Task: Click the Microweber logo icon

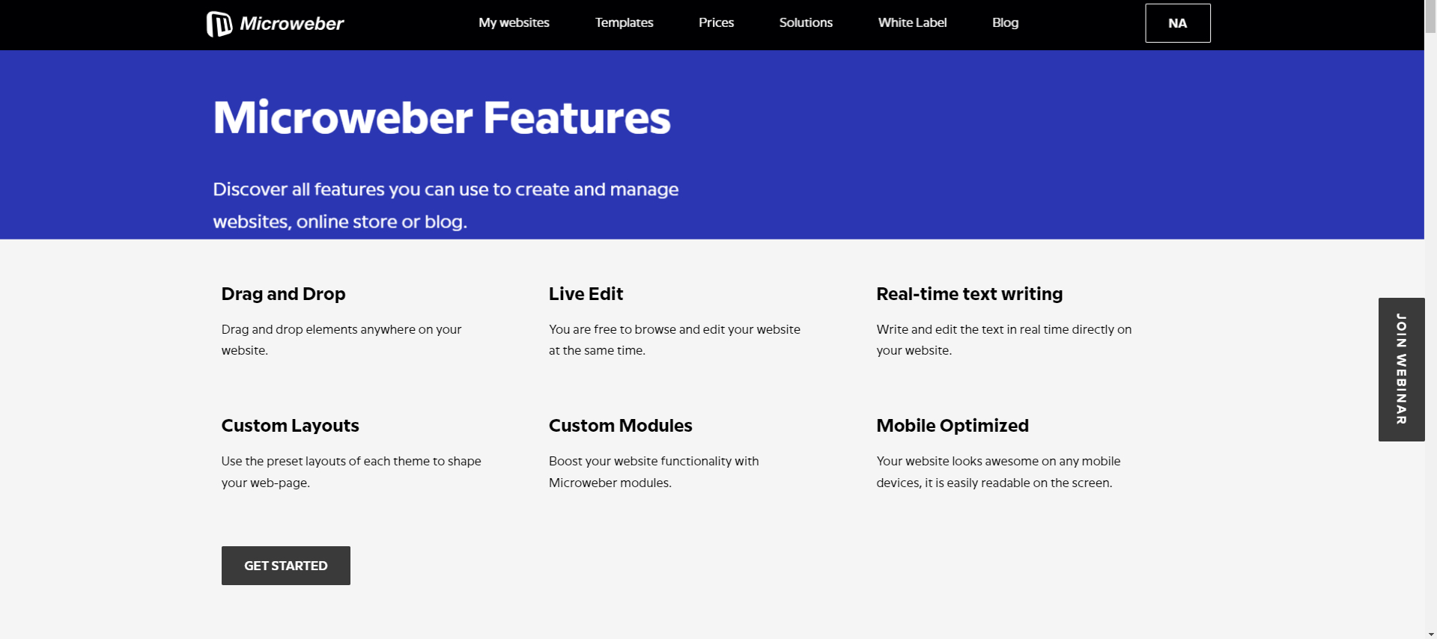Action: [x=219, y=24]
